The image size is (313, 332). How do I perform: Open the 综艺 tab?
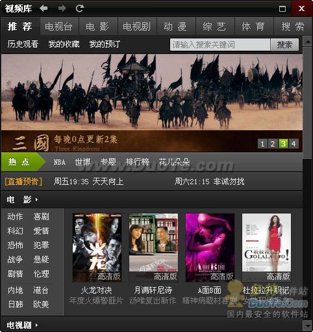coord(215,27)
